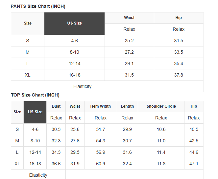Image resolution: width=218 pixels, height=179 pixels.
Task: Click the Length column header in TOP chart
Action: (x=127, y=106)
